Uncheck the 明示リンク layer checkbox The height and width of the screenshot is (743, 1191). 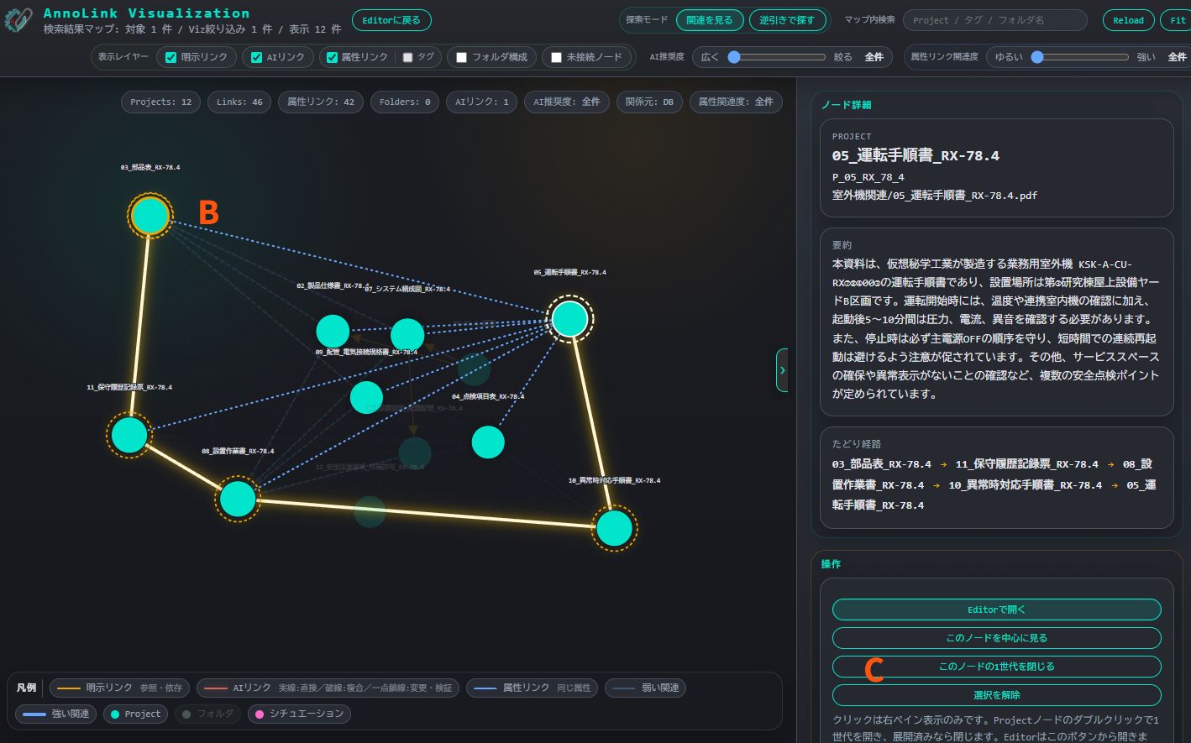tap(171, 57)
